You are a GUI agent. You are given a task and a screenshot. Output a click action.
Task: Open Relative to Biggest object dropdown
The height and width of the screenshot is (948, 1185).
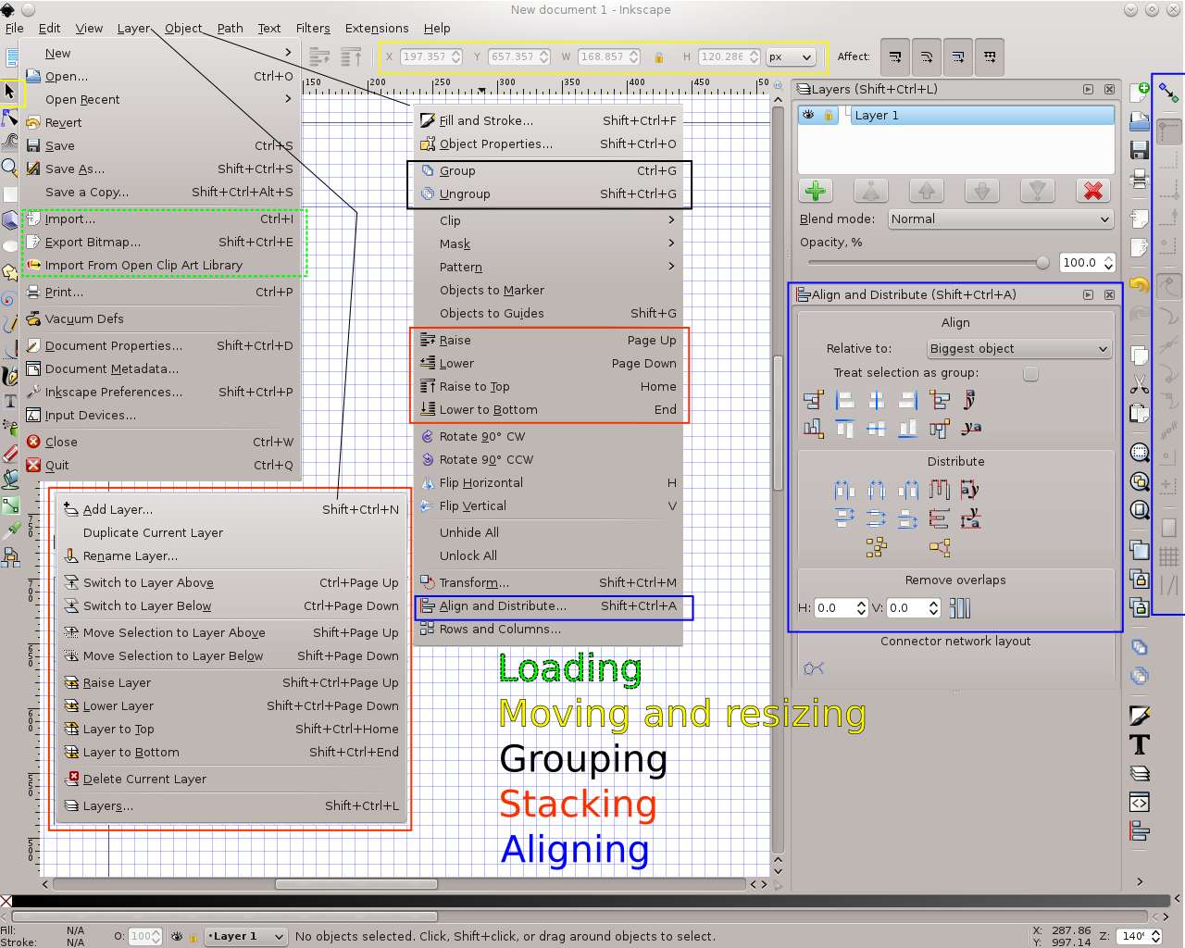click(x=1018, y=349)
